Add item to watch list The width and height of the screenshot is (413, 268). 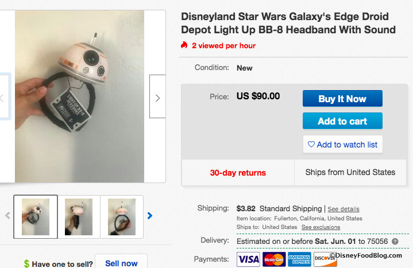(342, 145)
